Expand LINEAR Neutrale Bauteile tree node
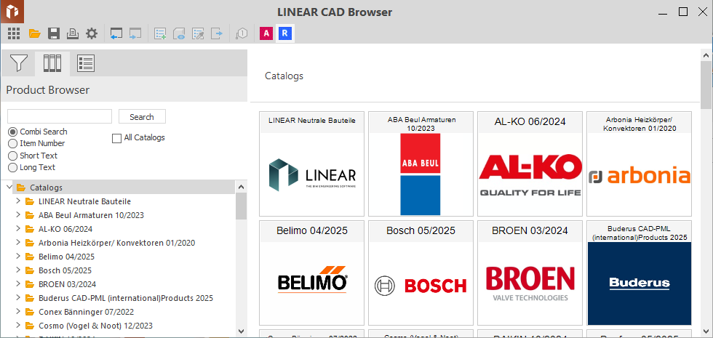Image resolution: width=713 pixels, height=338 pixels. coord(18,201)
